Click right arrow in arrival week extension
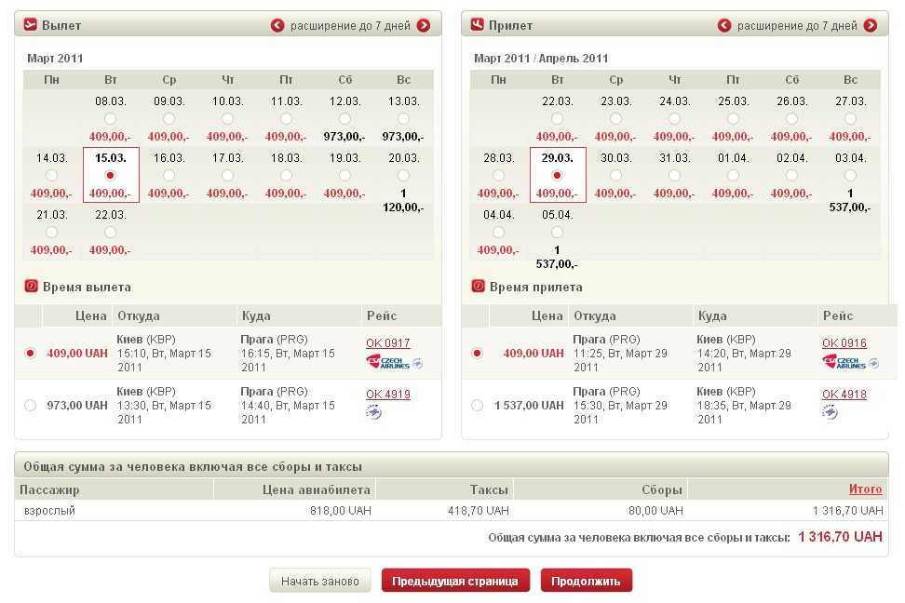 [871, 26]
